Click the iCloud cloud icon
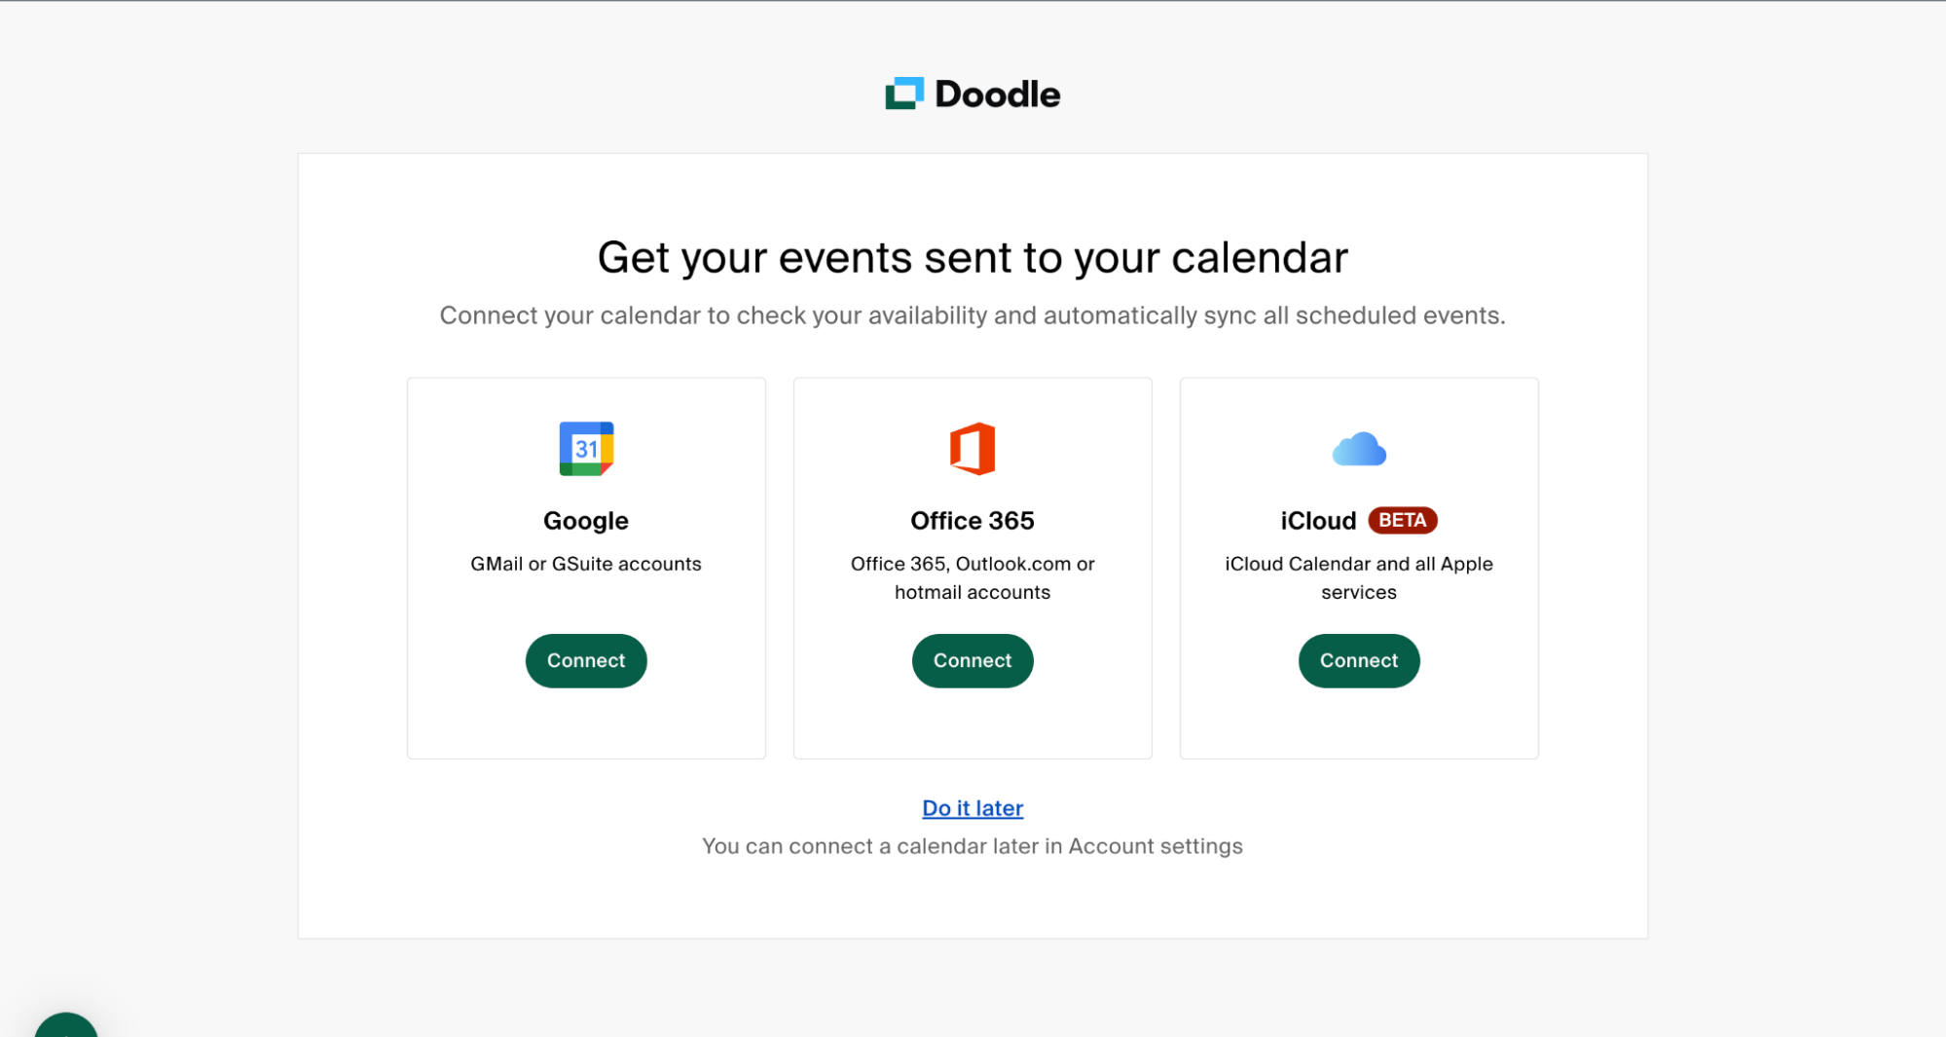Screen dimensions: 1946x1037 tap(1359, 450)
